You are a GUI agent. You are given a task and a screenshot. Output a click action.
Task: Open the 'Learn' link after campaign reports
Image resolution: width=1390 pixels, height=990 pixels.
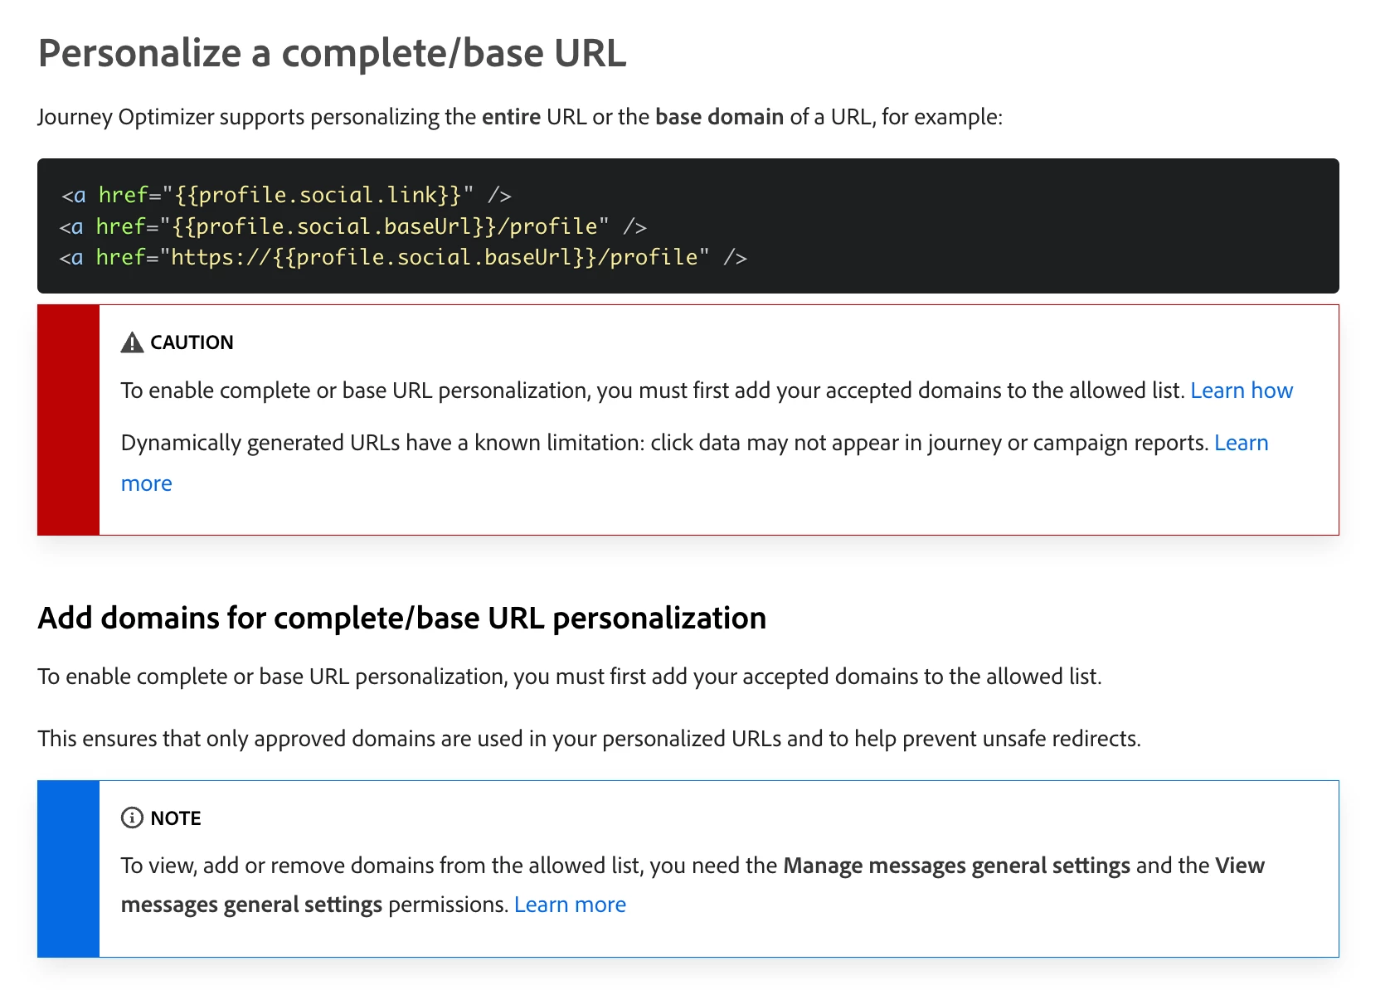(x=1241, y=443)
